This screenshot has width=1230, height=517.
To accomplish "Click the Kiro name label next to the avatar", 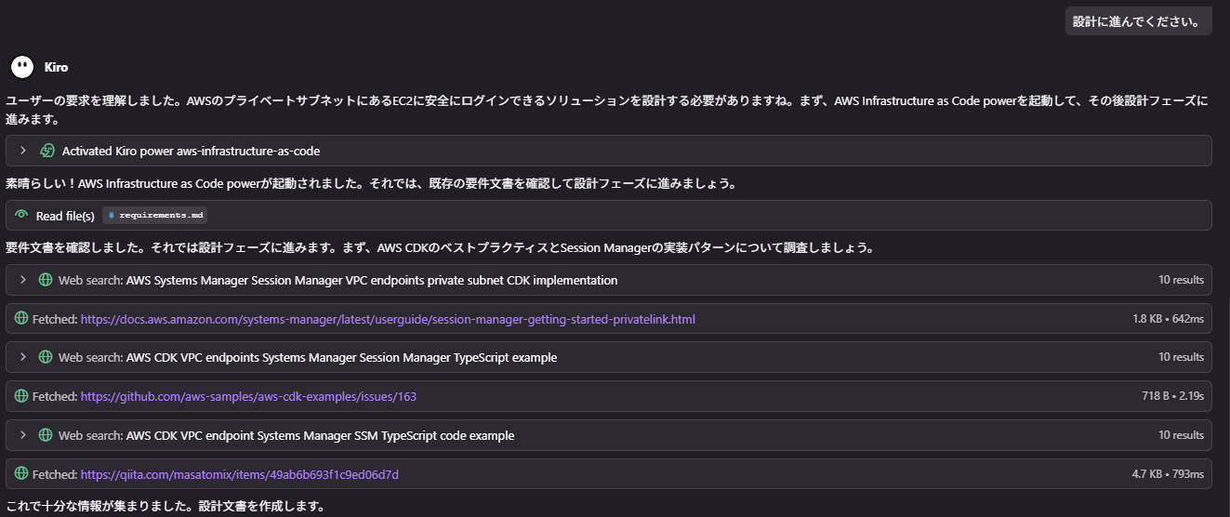I will coord(56,67).
